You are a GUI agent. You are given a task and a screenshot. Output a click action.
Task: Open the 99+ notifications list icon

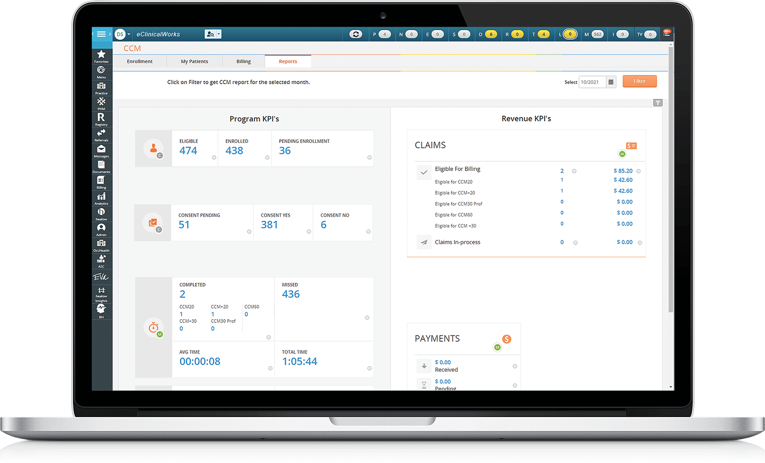(667, 33)
